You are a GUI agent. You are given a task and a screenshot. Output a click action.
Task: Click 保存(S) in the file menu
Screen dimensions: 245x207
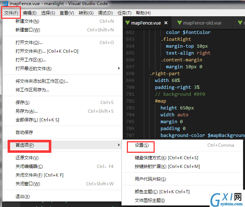click(x=63, y=103)
